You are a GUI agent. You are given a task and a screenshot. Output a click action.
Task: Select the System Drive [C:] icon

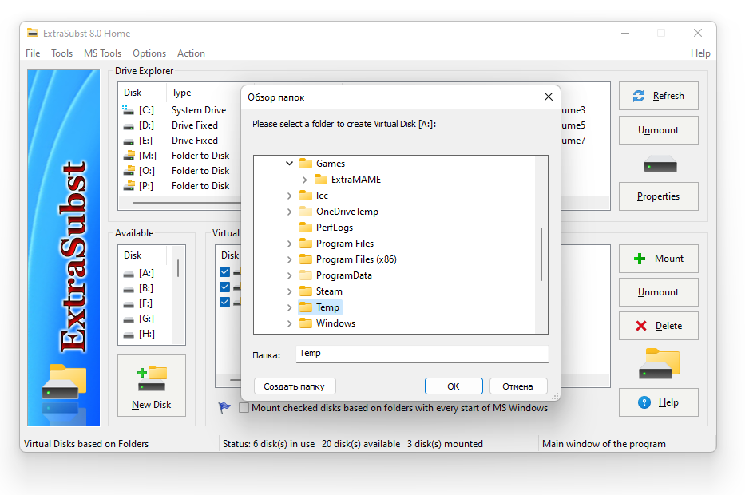[x=129, y=110]
